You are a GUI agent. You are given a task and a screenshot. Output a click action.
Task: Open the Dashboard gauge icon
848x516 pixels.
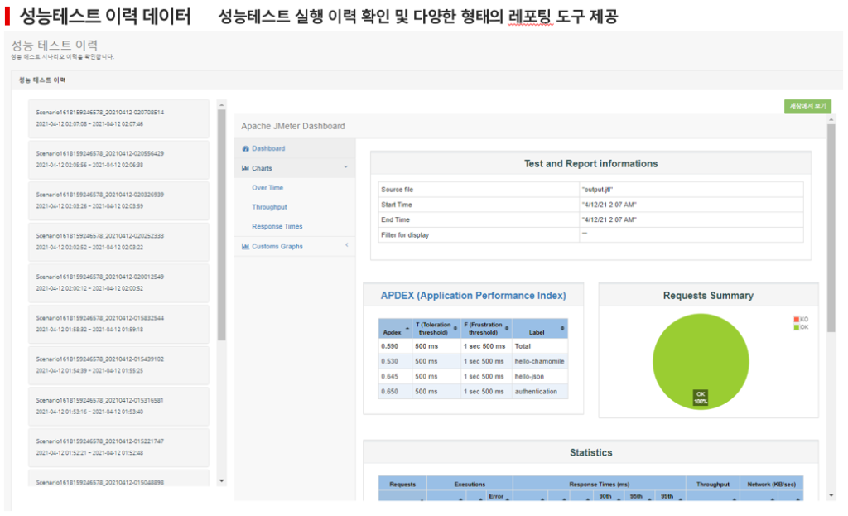(x=245, y=149)
